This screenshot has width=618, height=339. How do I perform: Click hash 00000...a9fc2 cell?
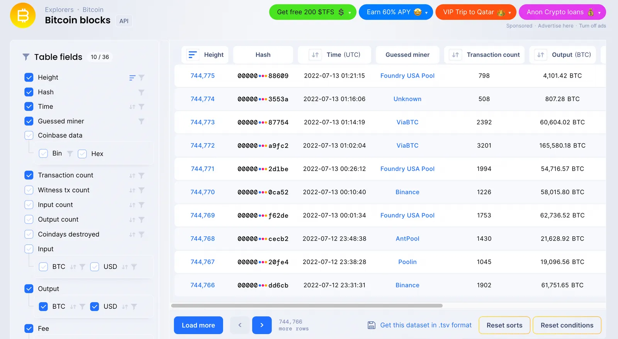click(x=263, y=146)
